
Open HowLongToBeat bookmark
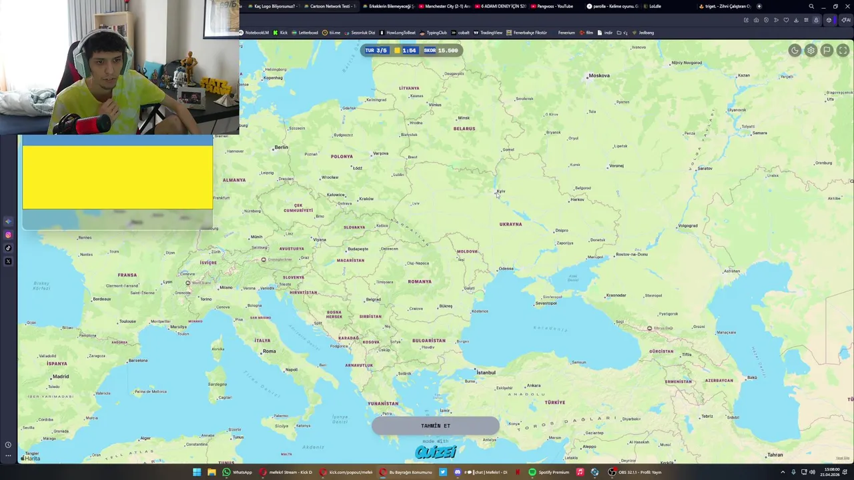[398, 33]
